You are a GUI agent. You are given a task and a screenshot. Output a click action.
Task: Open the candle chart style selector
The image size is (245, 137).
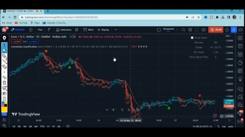coord(49,30)
